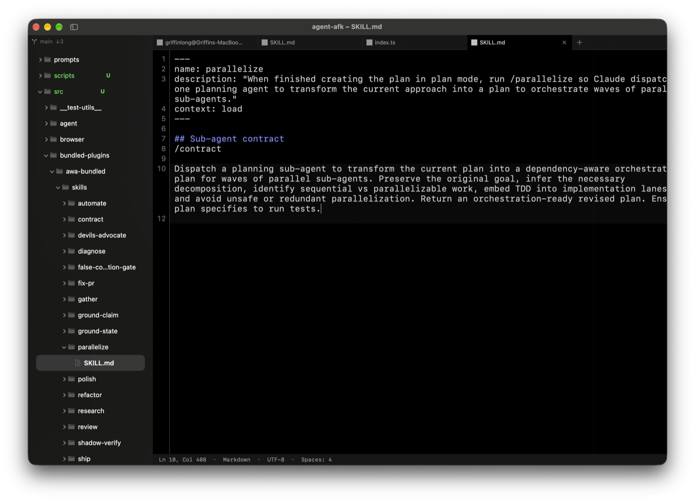Click the index.ts tab icon
This screenshot has width=695, height=502.
(369, 43)
